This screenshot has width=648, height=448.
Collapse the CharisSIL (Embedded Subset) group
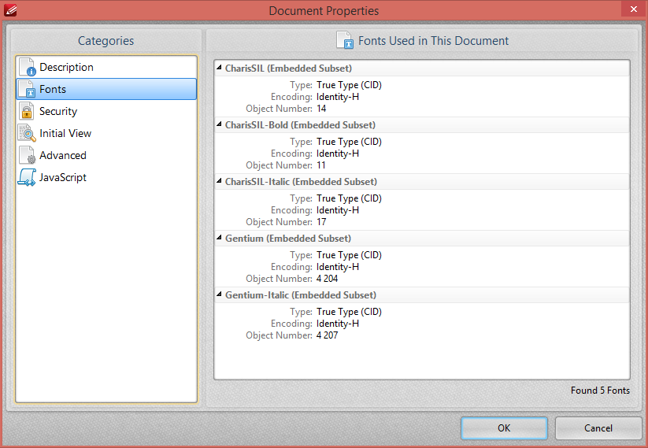point(219,68)
